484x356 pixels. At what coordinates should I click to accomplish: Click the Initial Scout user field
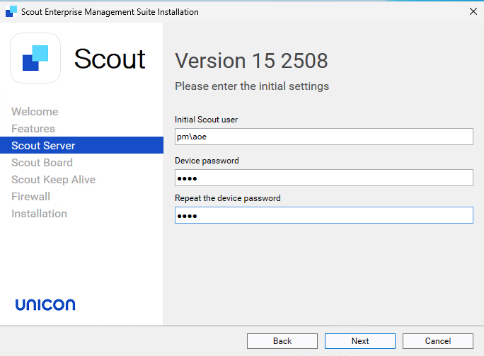coord(323,137)
